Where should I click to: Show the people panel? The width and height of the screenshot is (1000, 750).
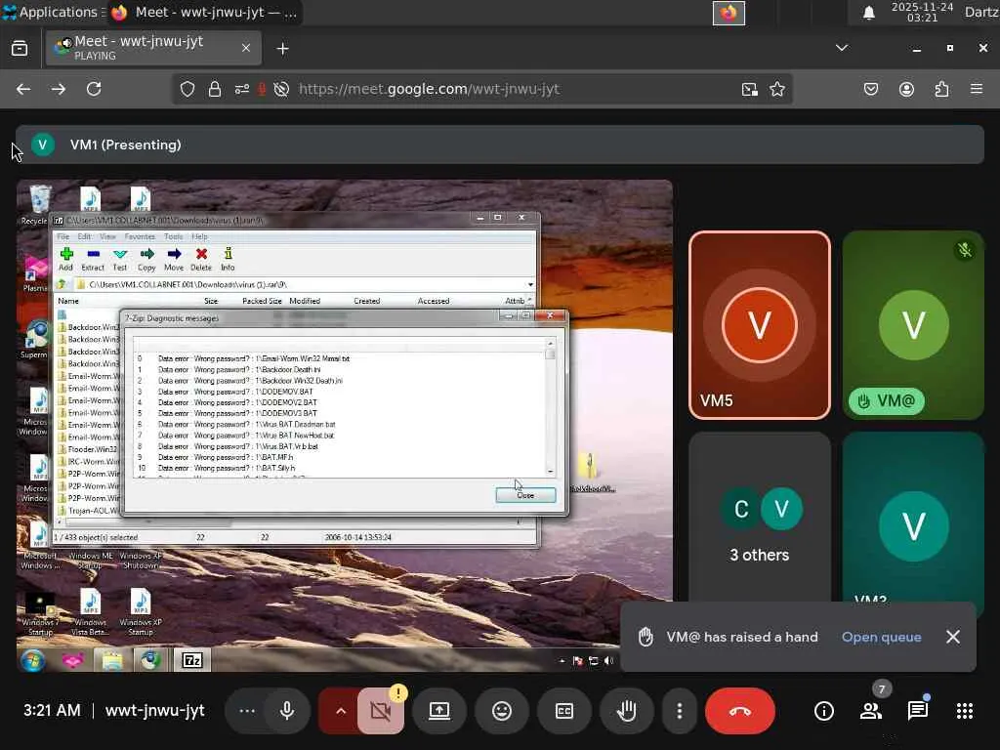[871, 711]
